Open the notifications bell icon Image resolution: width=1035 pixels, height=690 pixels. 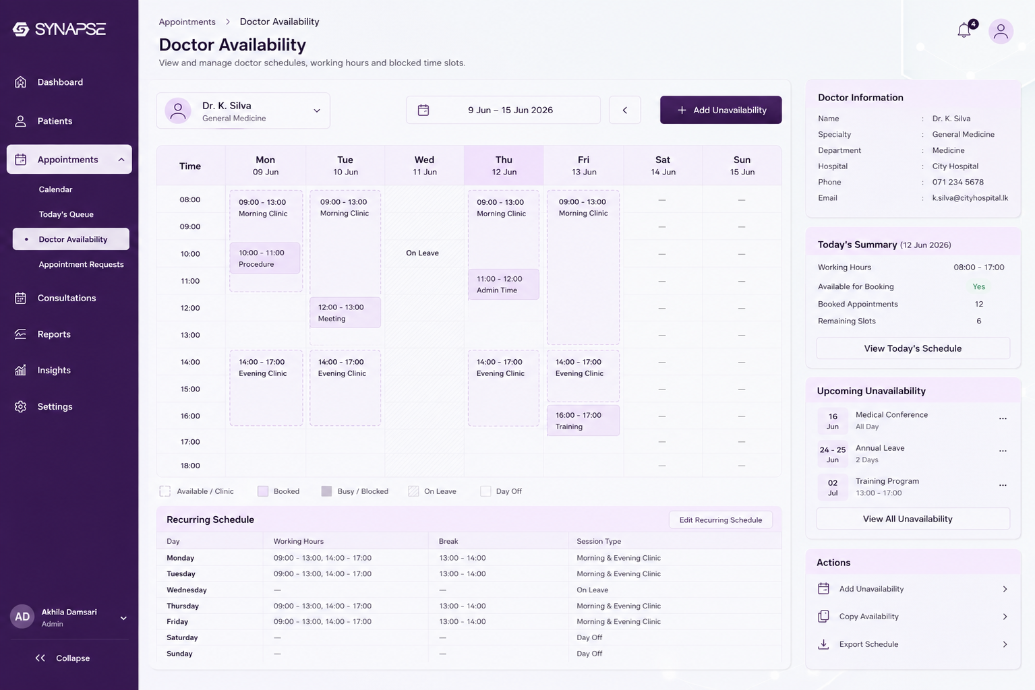coord(964,30)
